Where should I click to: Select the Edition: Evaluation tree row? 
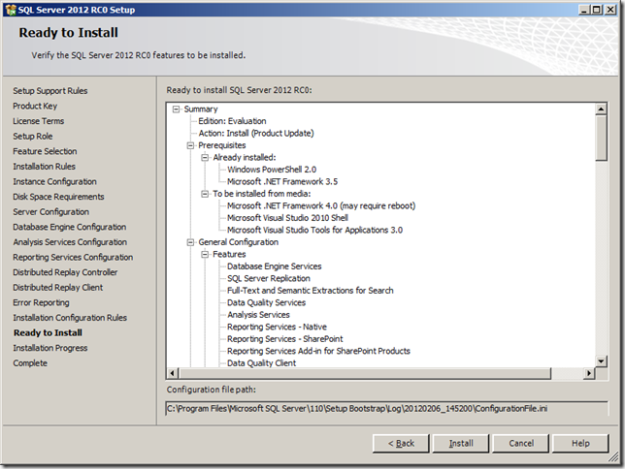click(x=232, y=121)
